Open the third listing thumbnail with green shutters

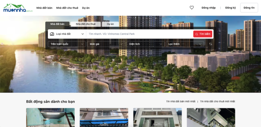pyautogui.click(x=158, y=118)
